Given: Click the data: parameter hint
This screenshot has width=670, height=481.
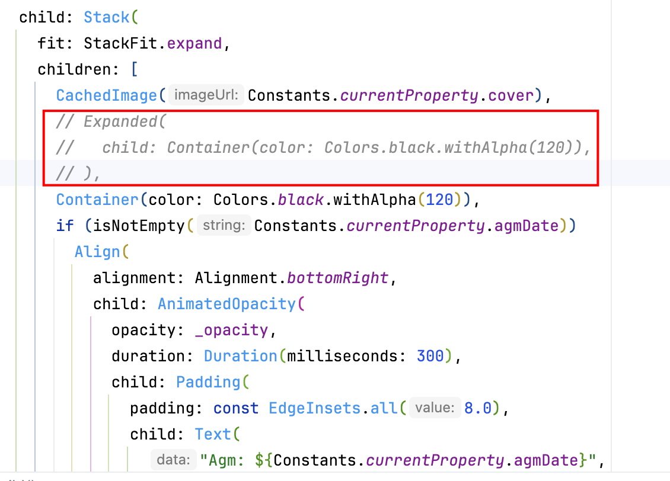Looking at the screenshot, I should click(173, 460).
